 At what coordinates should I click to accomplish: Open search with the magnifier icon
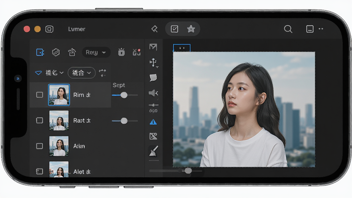tap(288, 29)
